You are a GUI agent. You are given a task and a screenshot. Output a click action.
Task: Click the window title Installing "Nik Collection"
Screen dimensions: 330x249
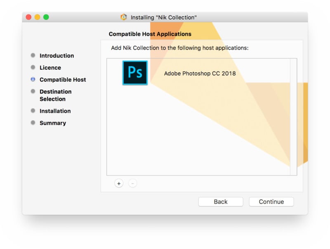click(x=164, y=17)
